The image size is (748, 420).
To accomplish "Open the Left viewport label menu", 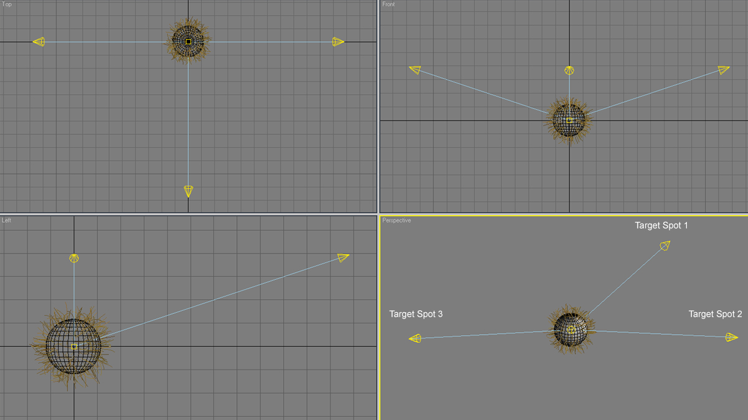I will point(6,220).
